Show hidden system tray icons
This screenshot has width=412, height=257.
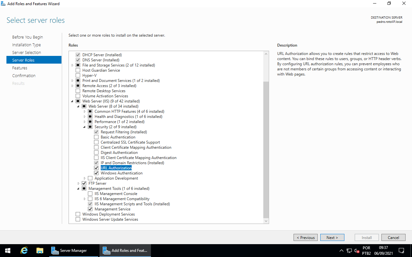(x=342, y=251)
